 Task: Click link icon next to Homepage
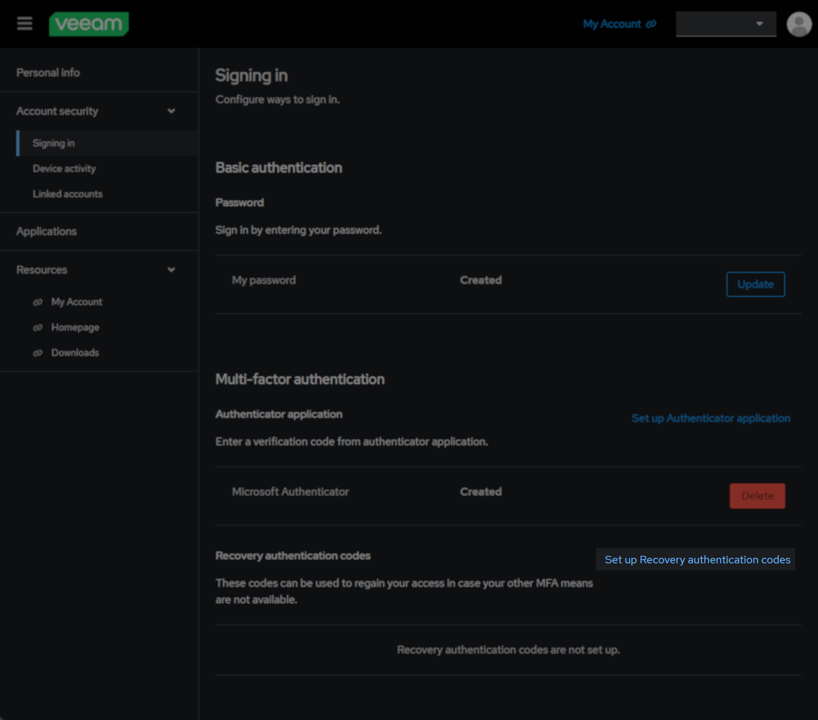pyautogui.click(x=38, y=328)
